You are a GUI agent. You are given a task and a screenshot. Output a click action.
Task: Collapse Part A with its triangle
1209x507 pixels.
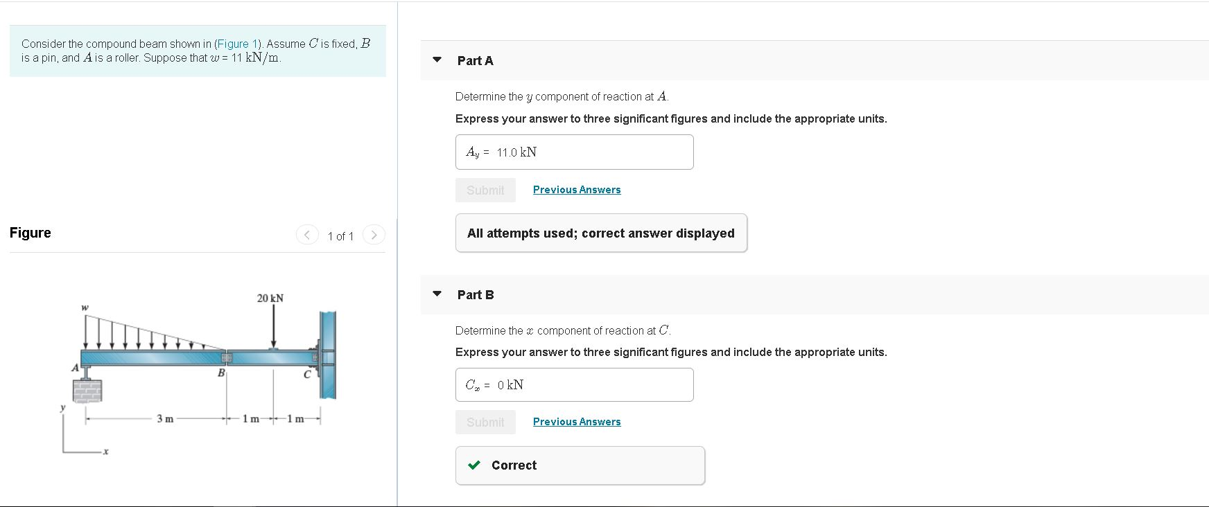click(437, 60)
